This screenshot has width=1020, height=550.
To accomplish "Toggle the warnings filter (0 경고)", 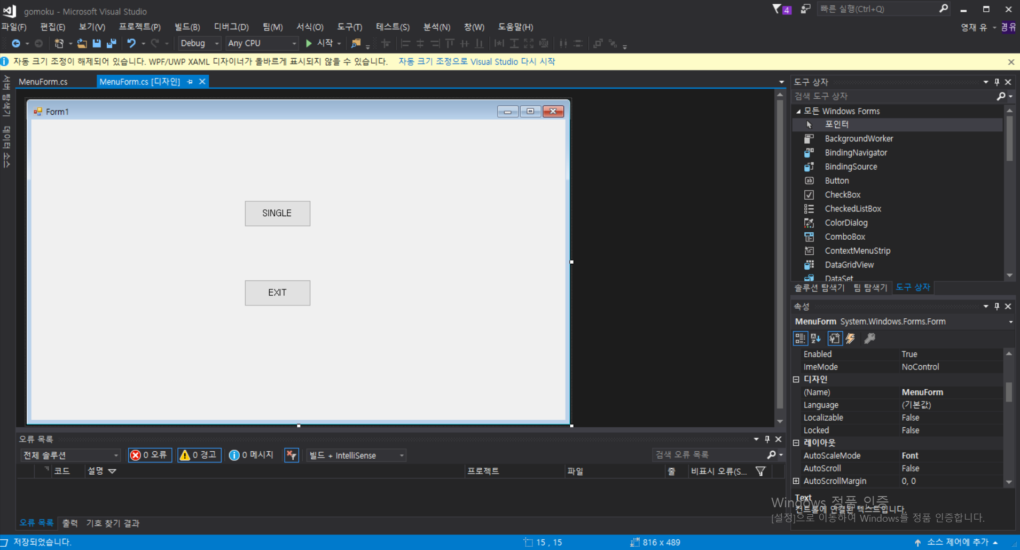I will [x=199, y=455].
